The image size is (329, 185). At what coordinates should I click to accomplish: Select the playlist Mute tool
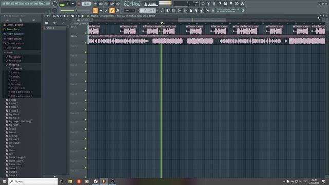tap(65, 16)
